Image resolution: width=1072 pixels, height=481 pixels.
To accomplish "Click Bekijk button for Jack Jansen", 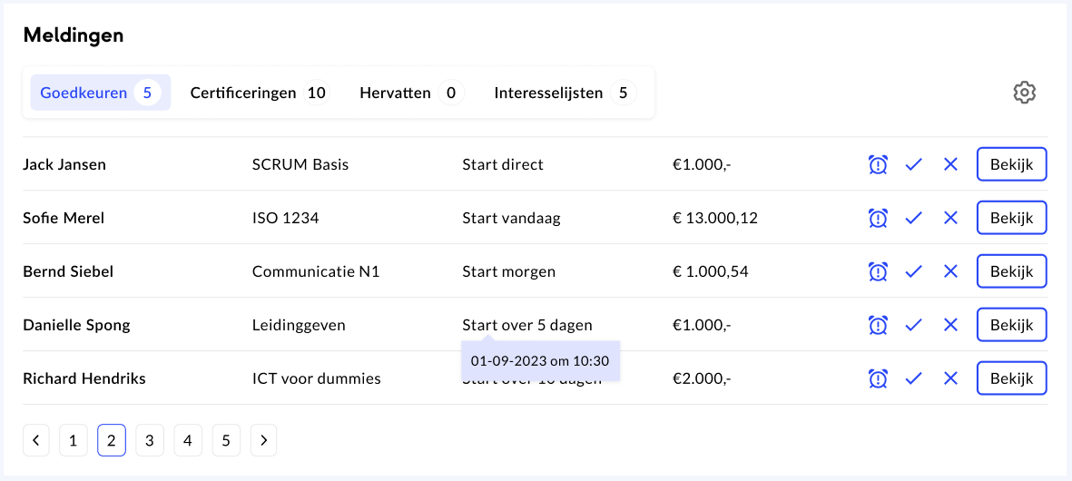I will [1011, 165].
